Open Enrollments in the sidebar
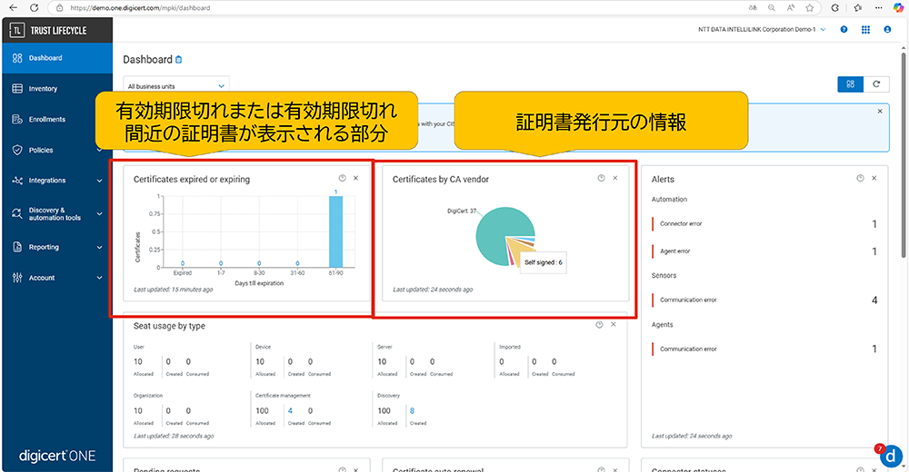 click(x=56, y=119)
